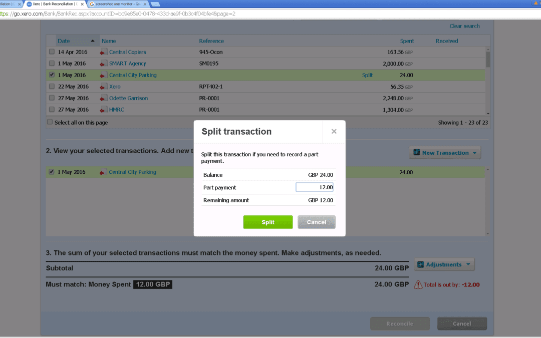
Task: Click the plus icon on New Transaction button
Action: [x=416, y=152]
